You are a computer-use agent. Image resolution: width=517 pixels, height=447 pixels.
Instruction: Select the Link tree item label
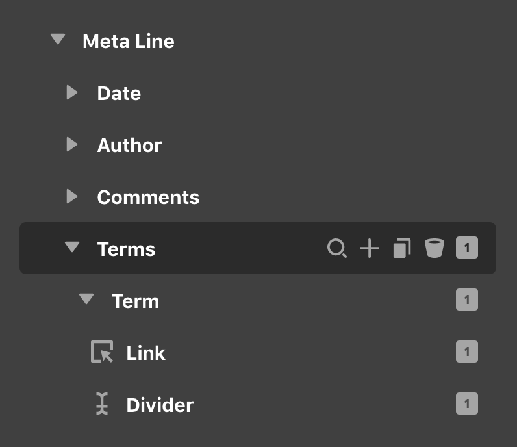[x=145, y=353]
